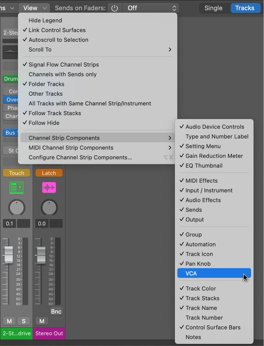The image size is (264, 346).
Task: Uncheck Folder Tracks in the View menu
Action: [46, 84]
